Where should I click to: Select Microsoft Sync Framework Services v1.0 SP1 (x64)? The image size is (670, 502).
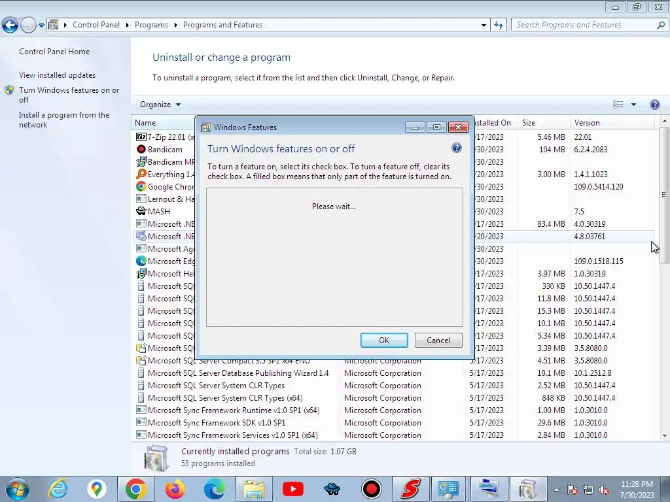click(232, 435)
